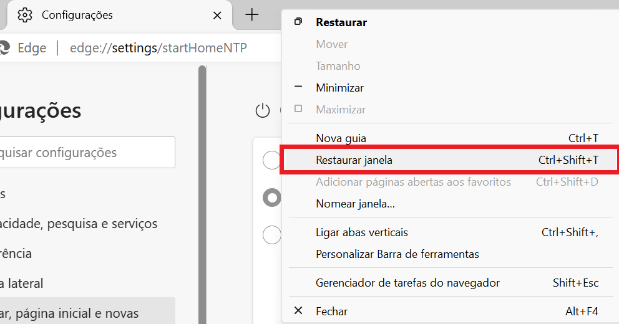Select Minimizar from the window menu
The height and width of the screenshot is (324, 619).
[339, 88]
